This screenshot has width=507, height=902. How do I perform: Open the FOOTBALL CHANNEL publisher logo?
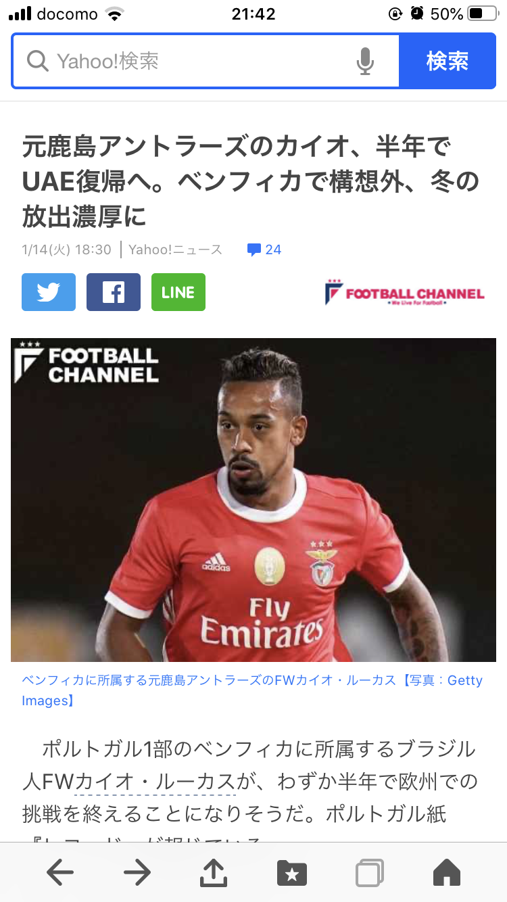point(405,293)
